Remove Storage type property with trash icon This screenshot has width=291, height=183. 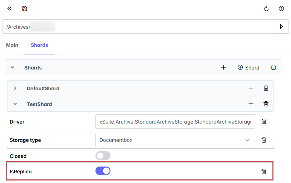(264, 140)
